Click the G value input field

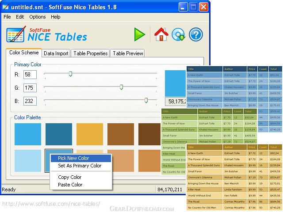pyautogui.click(x=30, y=88)
